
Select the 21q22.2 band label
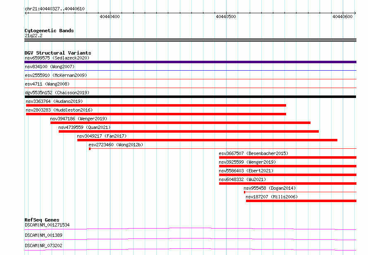point(33,36)
